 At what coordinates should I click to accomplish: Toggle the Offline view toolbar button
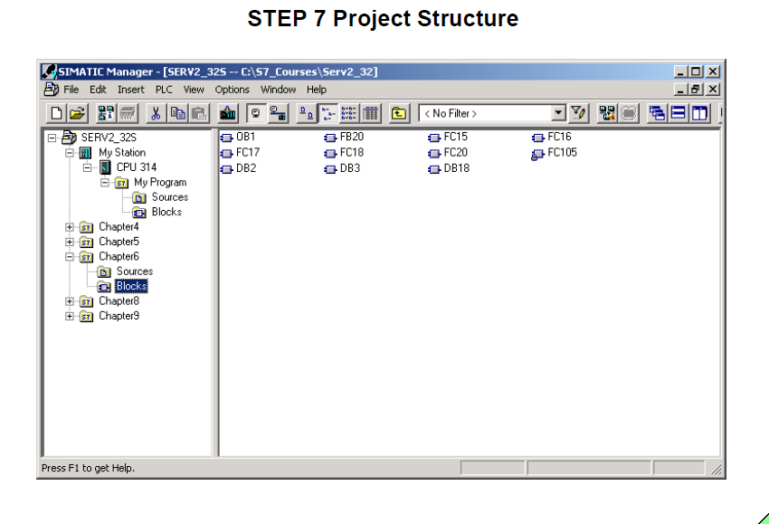click(x=256, y=113)
